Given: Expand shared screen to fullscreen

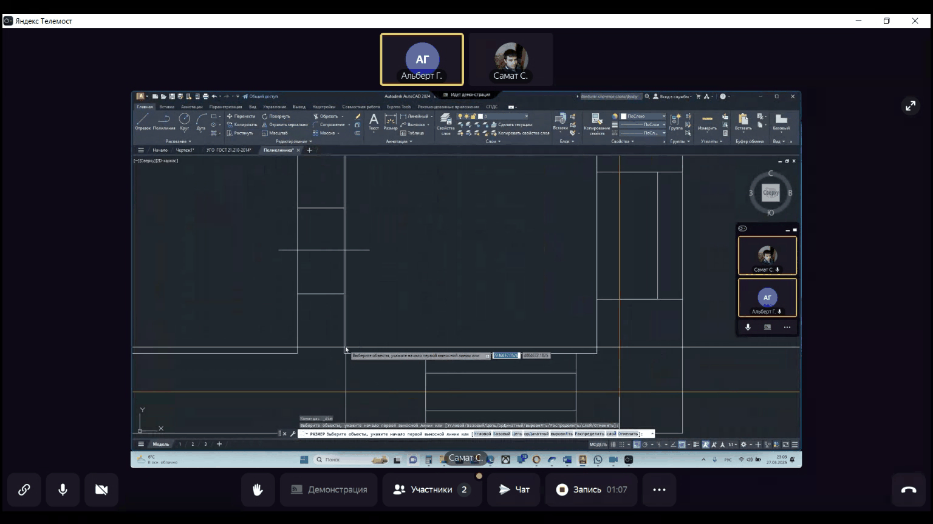Looking at the screenshot, I should [910, 106].
